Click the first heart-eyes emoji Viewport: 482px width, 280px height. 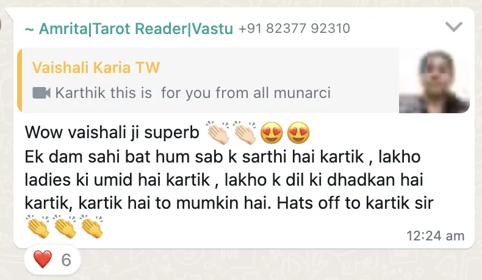pyautogui.click(x=272, y=133)
